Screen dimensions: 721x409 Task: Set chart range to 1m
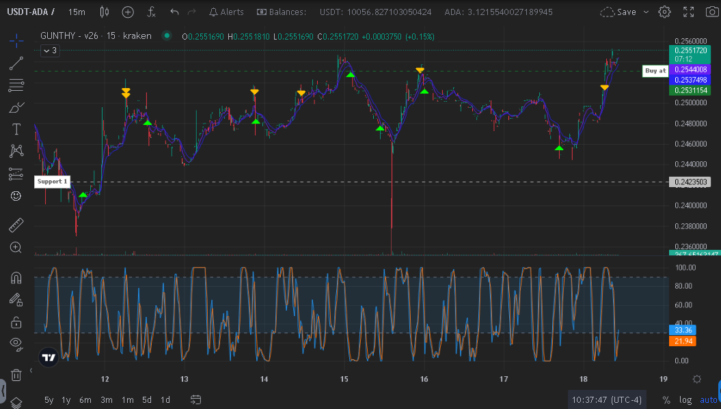(127, 399)
